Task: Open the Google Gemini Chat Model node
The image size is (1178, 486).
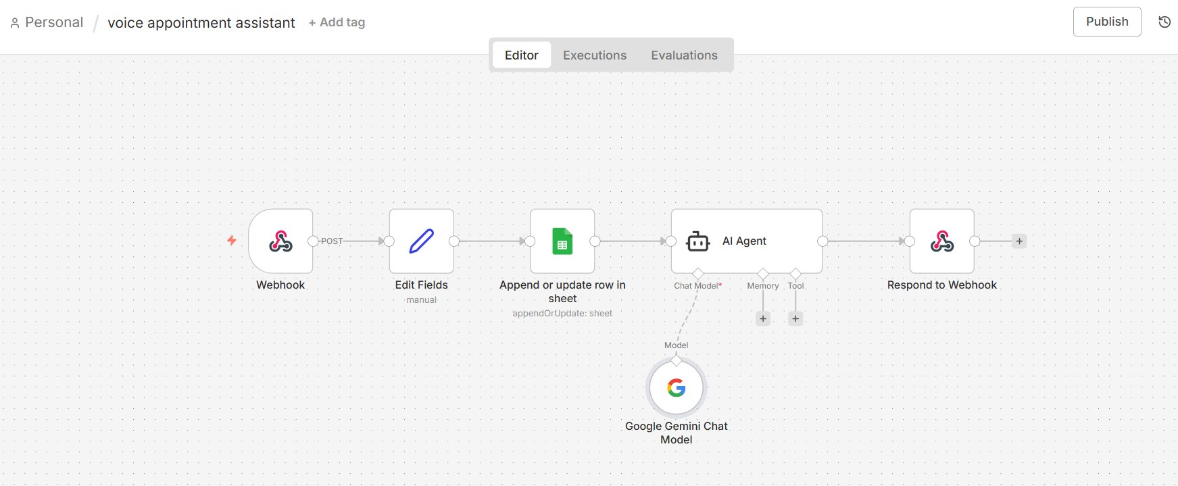Action: (x=677, y=388)
